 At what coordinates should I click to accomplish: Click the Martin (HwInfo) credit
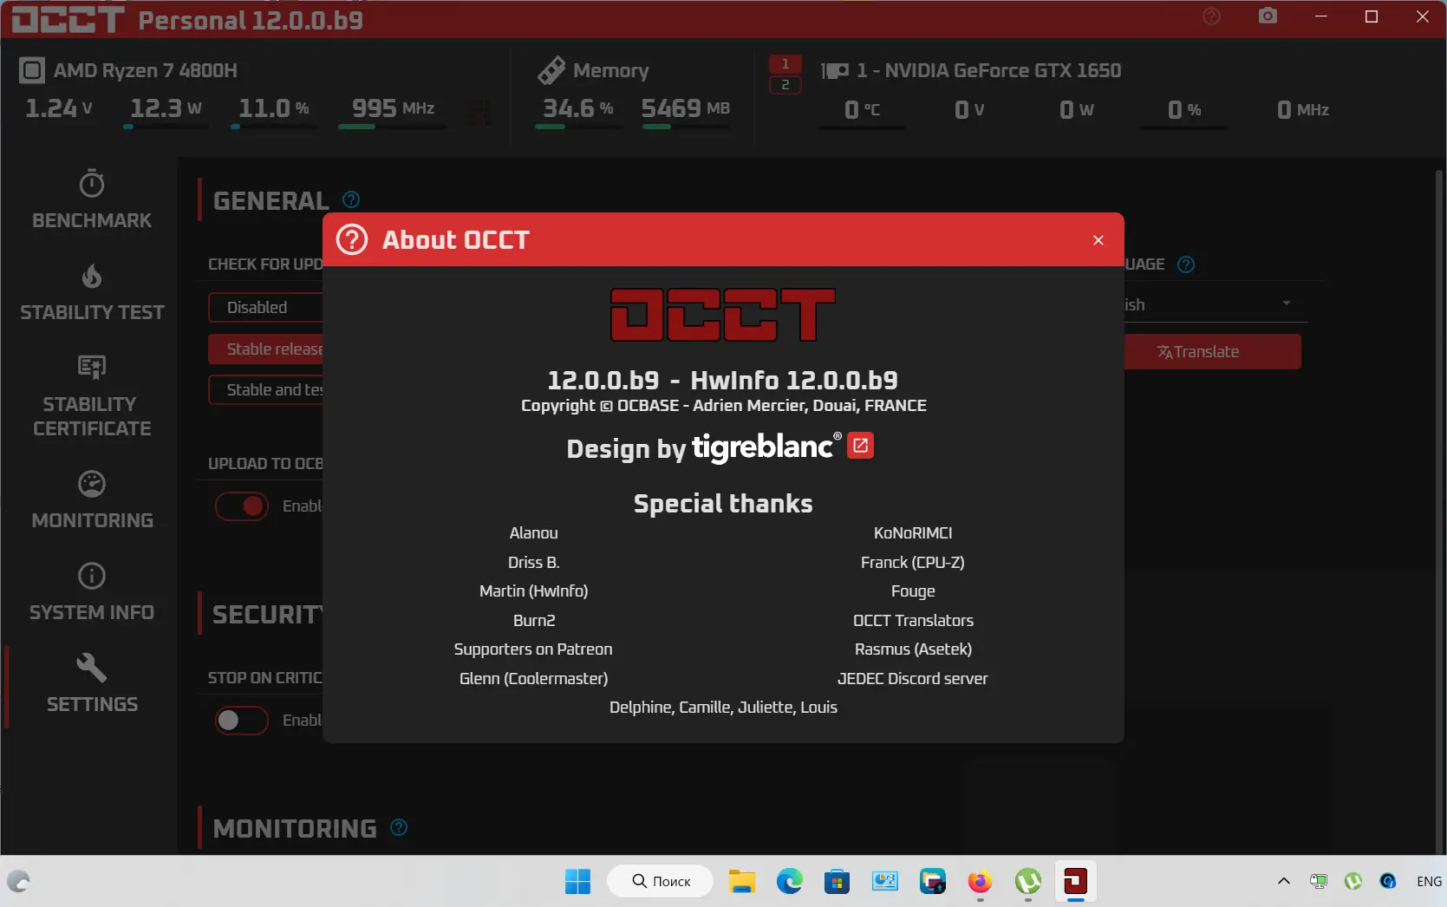tap(533, 591)
